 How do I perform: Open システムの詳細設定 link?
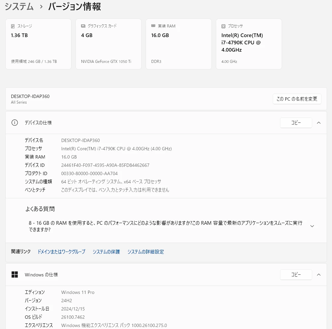pyautogui.click(x=145, y=252)
